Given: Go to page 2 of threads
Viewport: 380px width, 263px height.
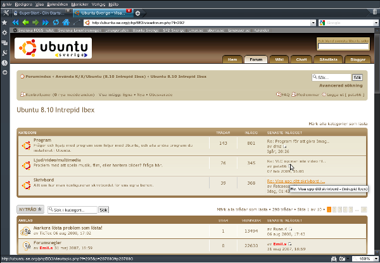Looking at the screenshot, I should 334,209.
